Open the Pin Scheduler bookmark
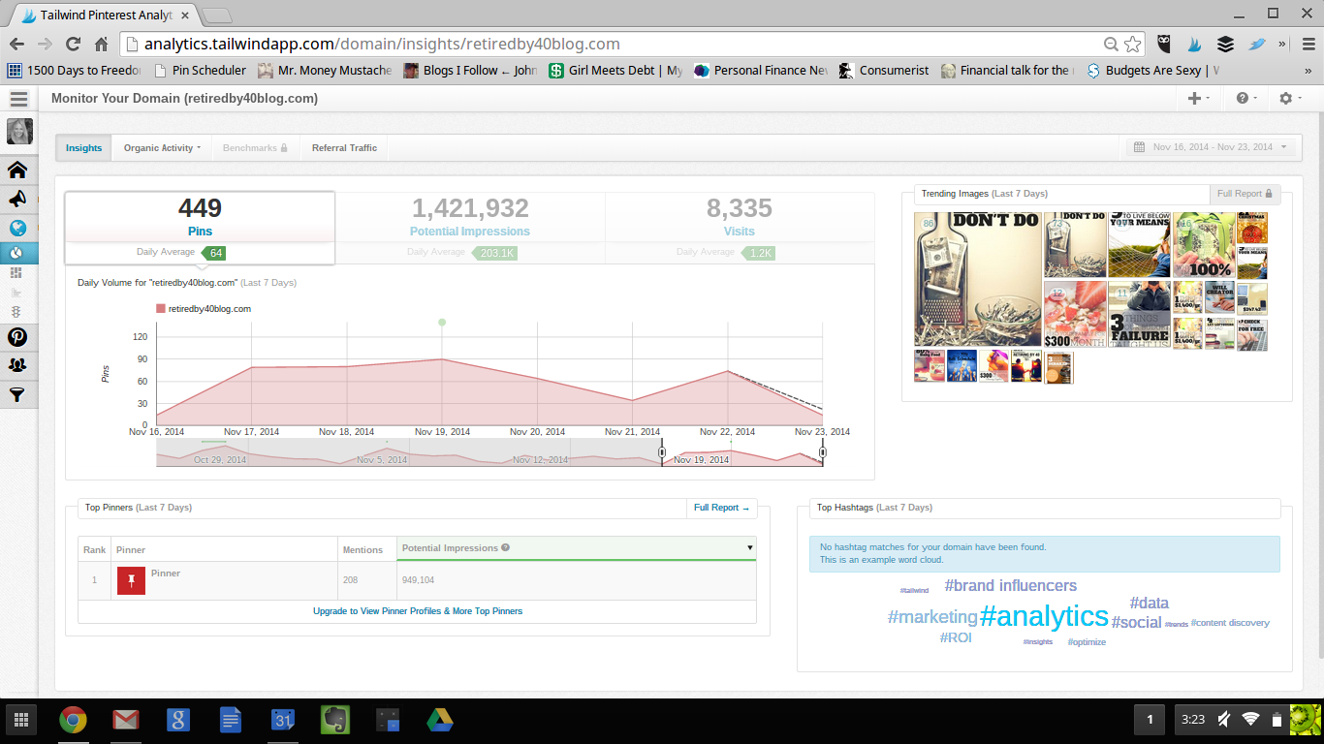Viewport: 1324px width, 744px height. 200,70
